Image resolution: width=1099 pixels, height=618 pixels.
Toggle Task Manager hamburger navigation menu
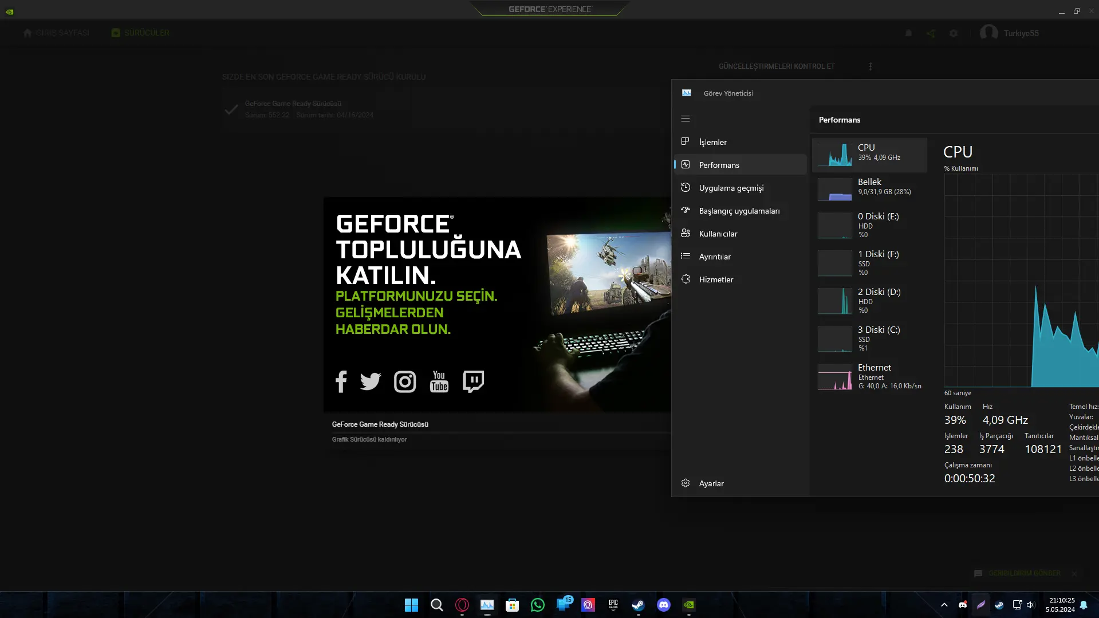pyautogui.click(x=686, y=119)
